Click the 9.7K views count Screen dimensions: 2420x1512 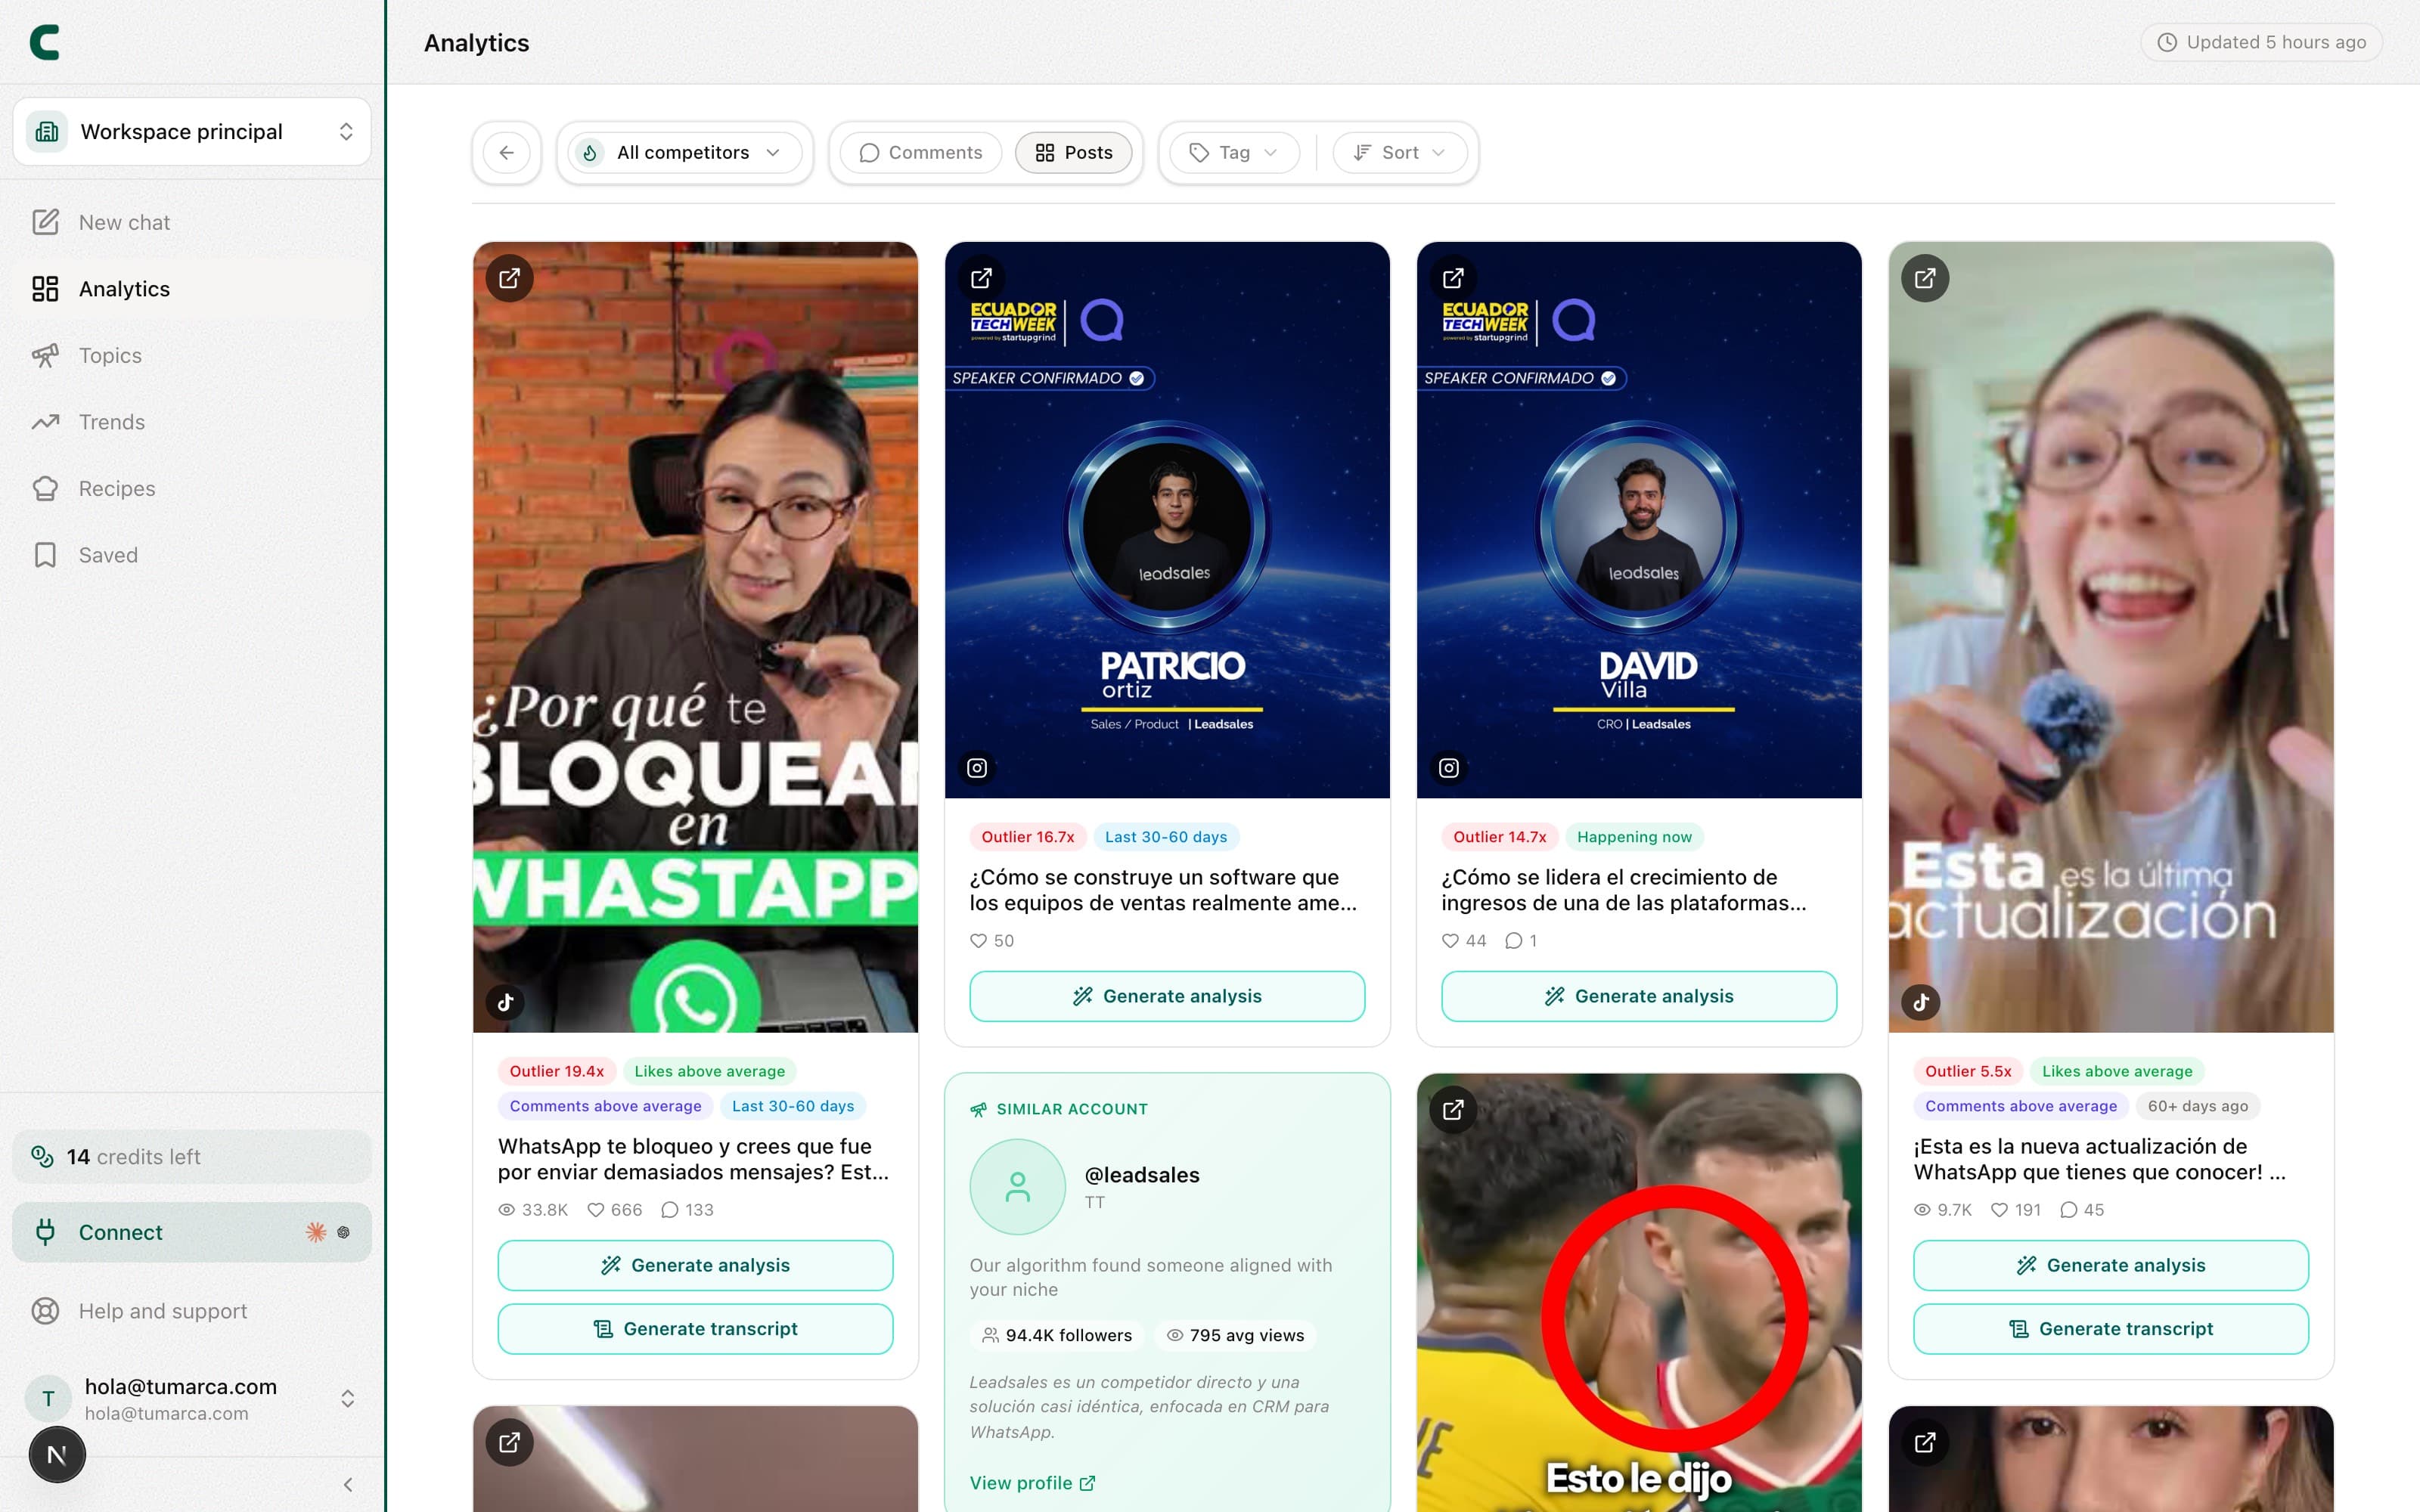point(1943,1210)
